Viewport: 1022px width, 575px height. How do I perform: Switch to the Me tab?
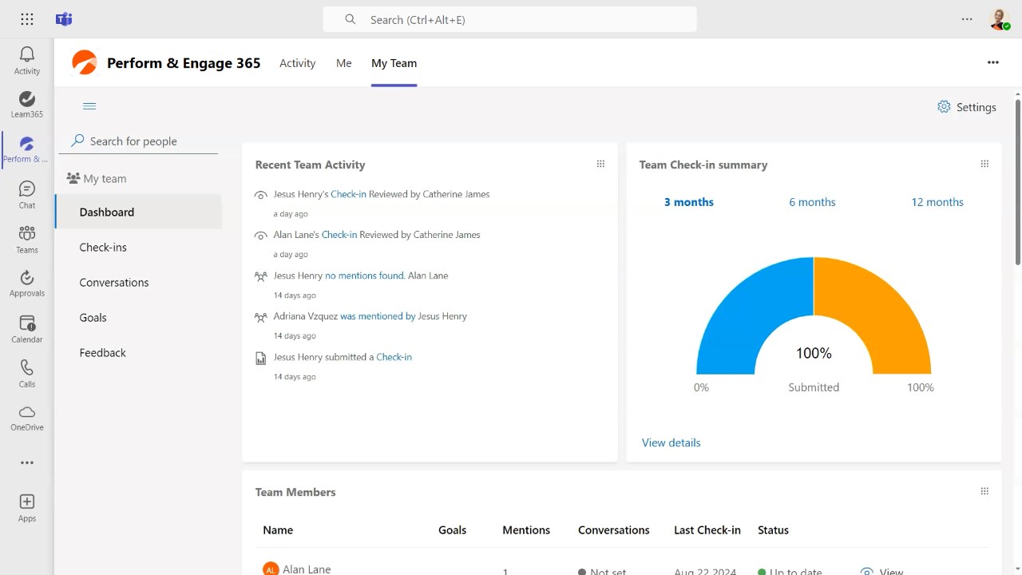pos(343,63)
